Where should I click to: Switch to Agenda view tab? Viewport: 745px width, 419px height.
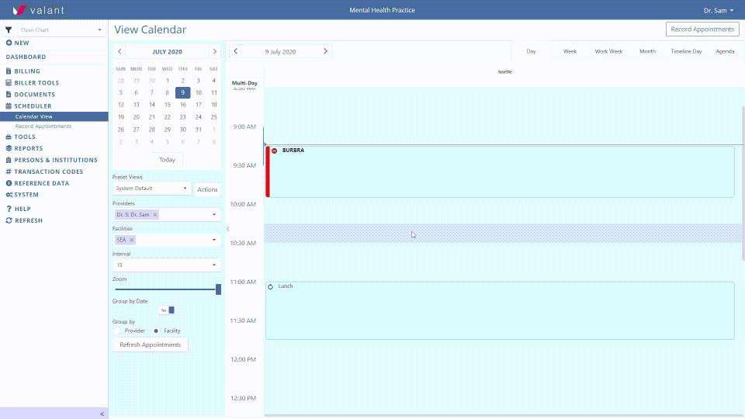pos(725,51)
